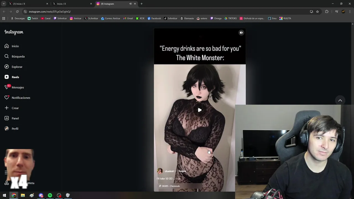This screenshot has height=199, width=354.
Task: Go to the previous reel with the up chevron
Action: click(x=340, y=100)
